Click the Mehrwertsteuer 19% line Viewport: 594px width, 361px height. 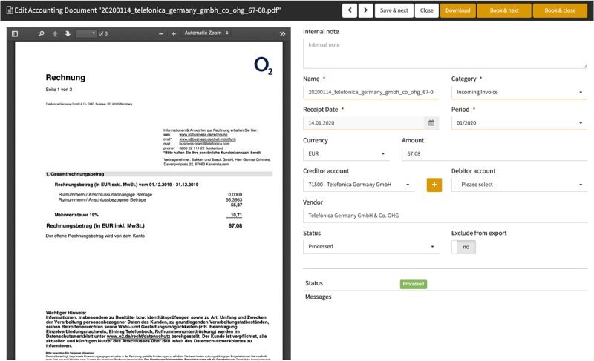(x=76, y=215)
